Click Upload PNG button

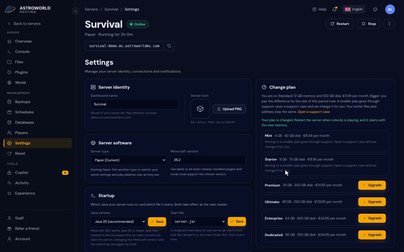point(229,109)
